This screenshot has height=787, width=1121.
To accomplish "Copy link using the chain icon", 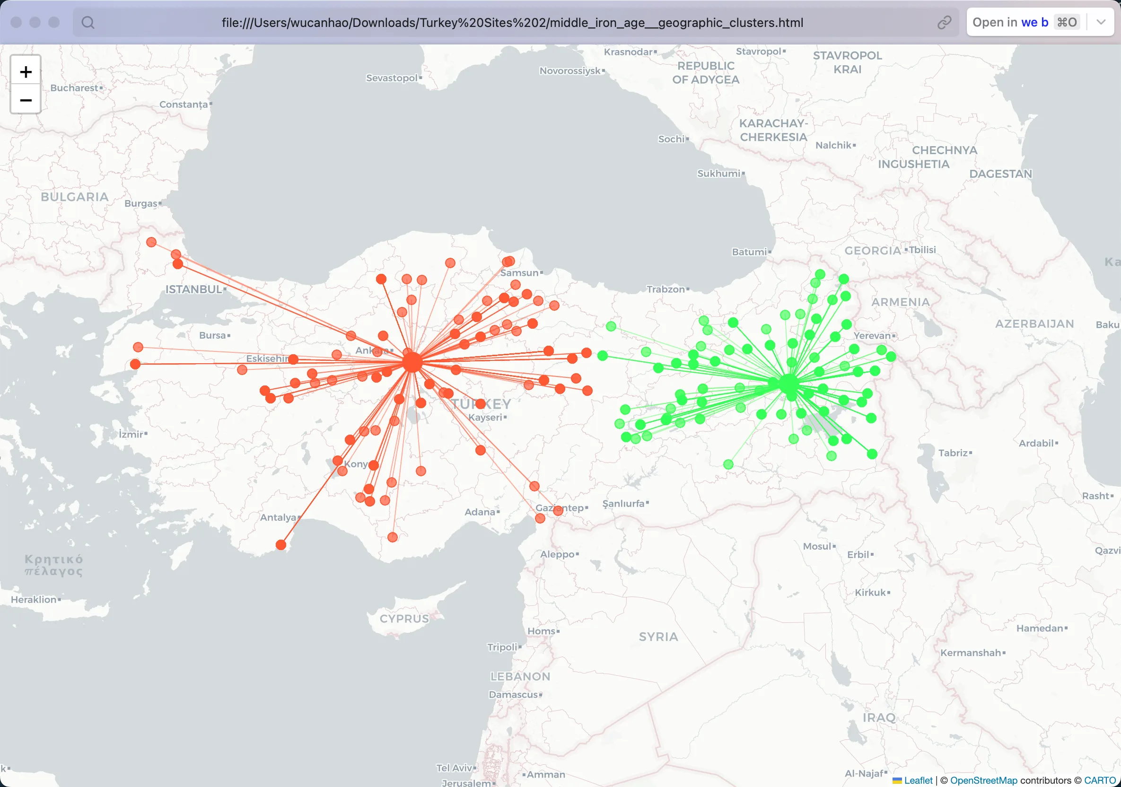I will coord(944,22).
